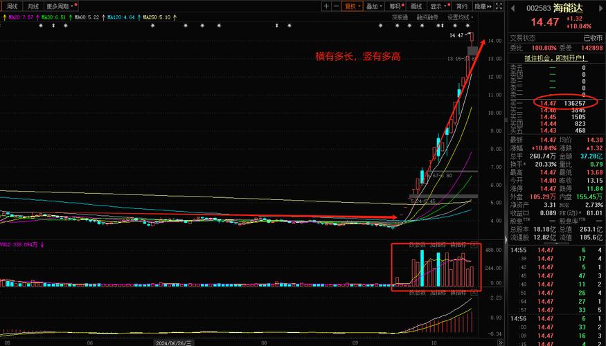This screenshot has height=346, width=606.
Task: Click 改参数 in the volume panel
Action: click(416, 245)
